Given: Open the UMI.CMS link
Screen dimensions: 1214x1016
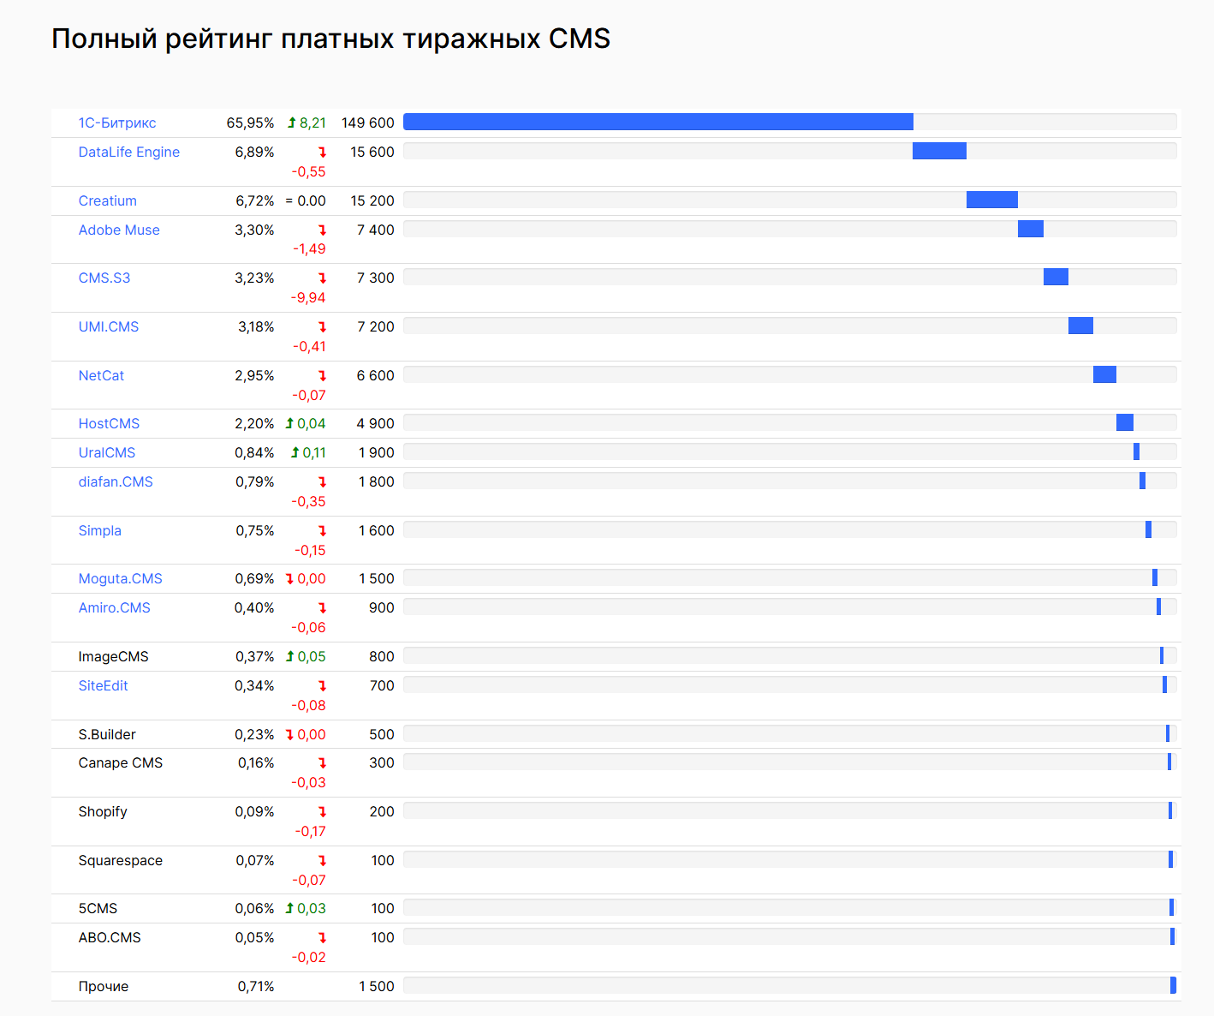Looking at the screenshot, I should 109,326.
